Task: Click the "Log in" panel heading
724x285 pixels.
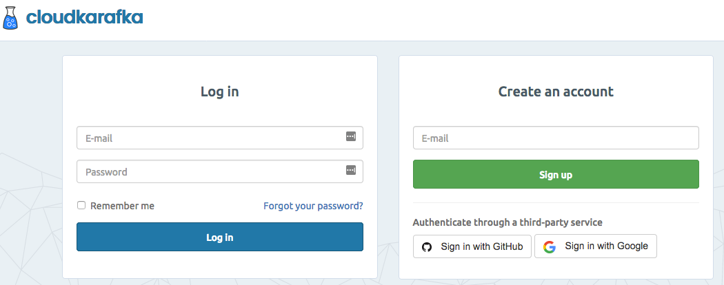Action: (x=220, y=92)
